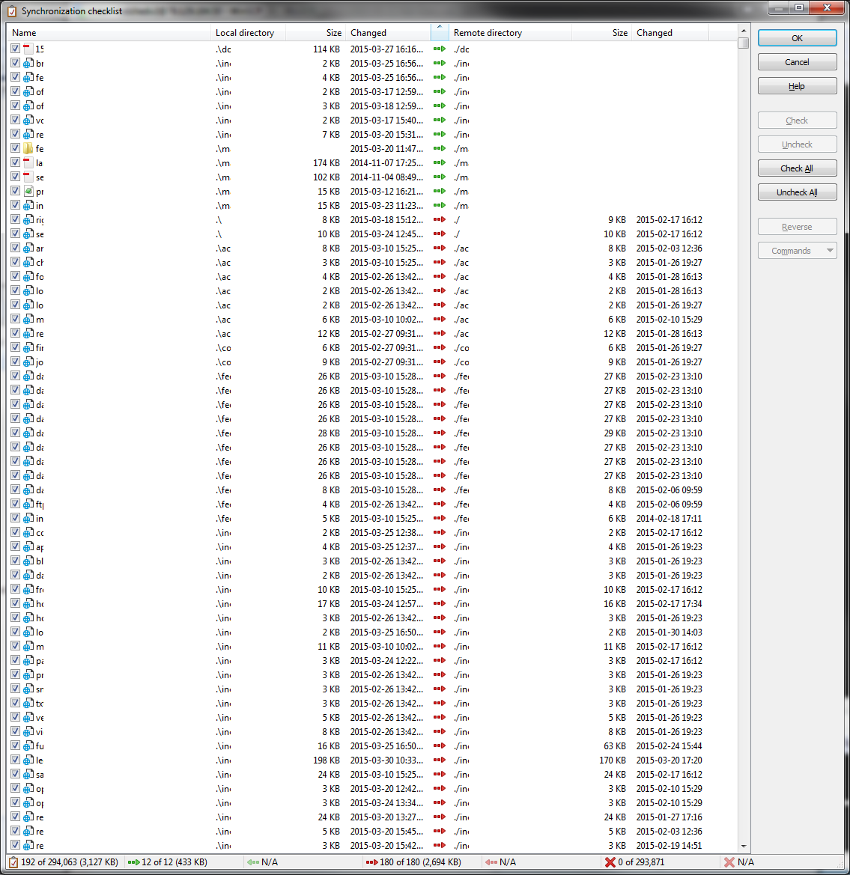Uncheck the first file row checkbox

pos(15,49)
